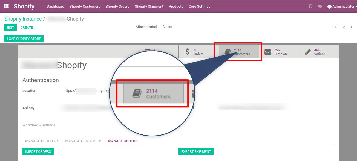Expand the Attachment(s) dropdown
Image resolution: width=357 pixels, height=161 pixels.
click(148, 27)
